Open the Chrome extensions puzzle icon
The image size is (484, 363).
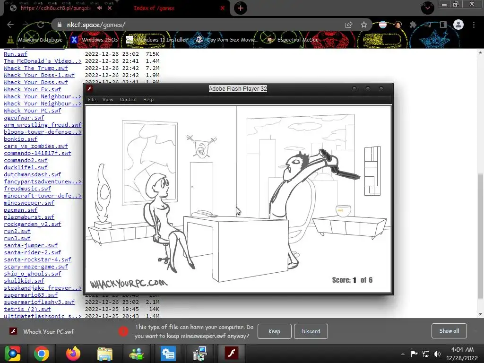click(413, 25)
